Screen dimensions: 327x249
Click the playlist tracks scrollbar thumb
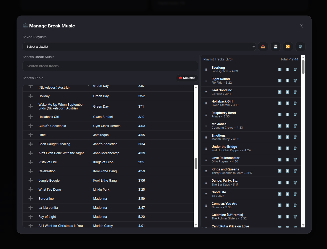coord(303,67)
